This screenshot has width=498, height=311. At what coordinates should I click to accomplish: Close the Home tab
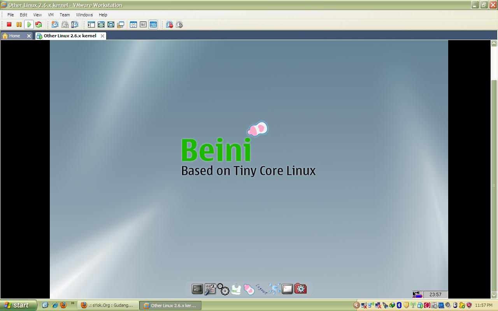29,36
